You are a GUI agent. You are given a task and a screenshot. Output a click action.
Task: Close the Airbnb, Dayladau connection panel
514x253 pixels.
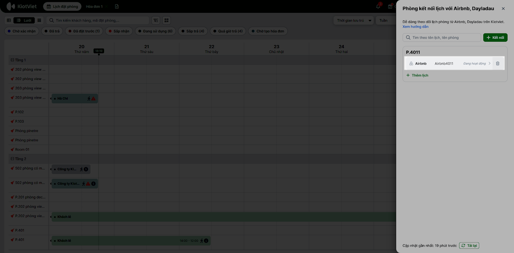click(503, 9)
